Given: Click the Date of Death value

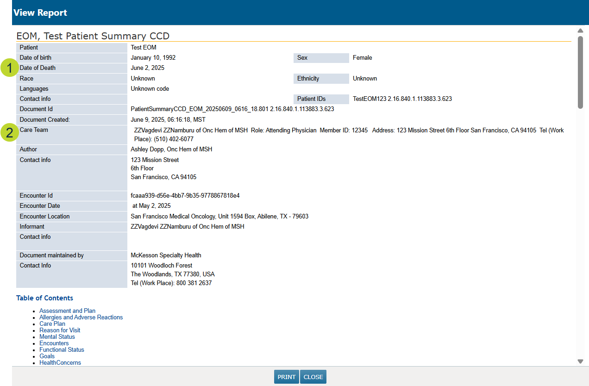Looking at the screenshot, I should click(x=147, y=68).
